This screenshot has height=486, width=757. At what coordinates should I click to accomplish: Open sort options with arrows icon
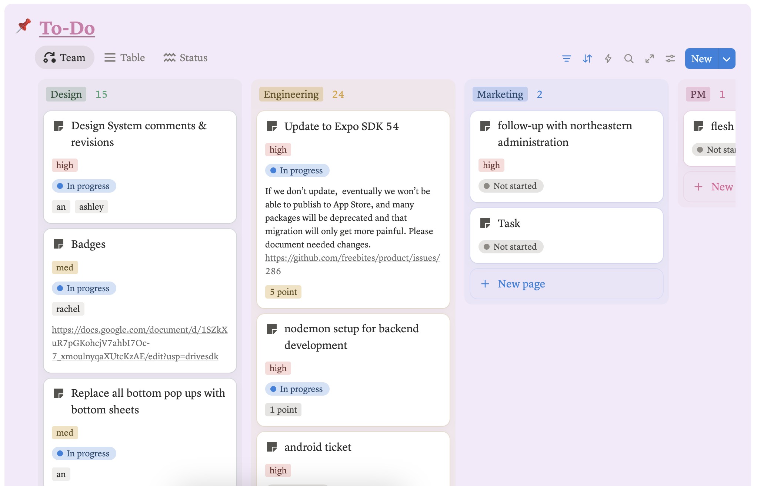click(x=587, y=59)
